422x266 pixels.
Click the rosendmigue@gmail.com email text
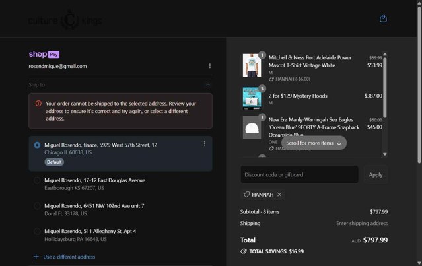[57, 66]
